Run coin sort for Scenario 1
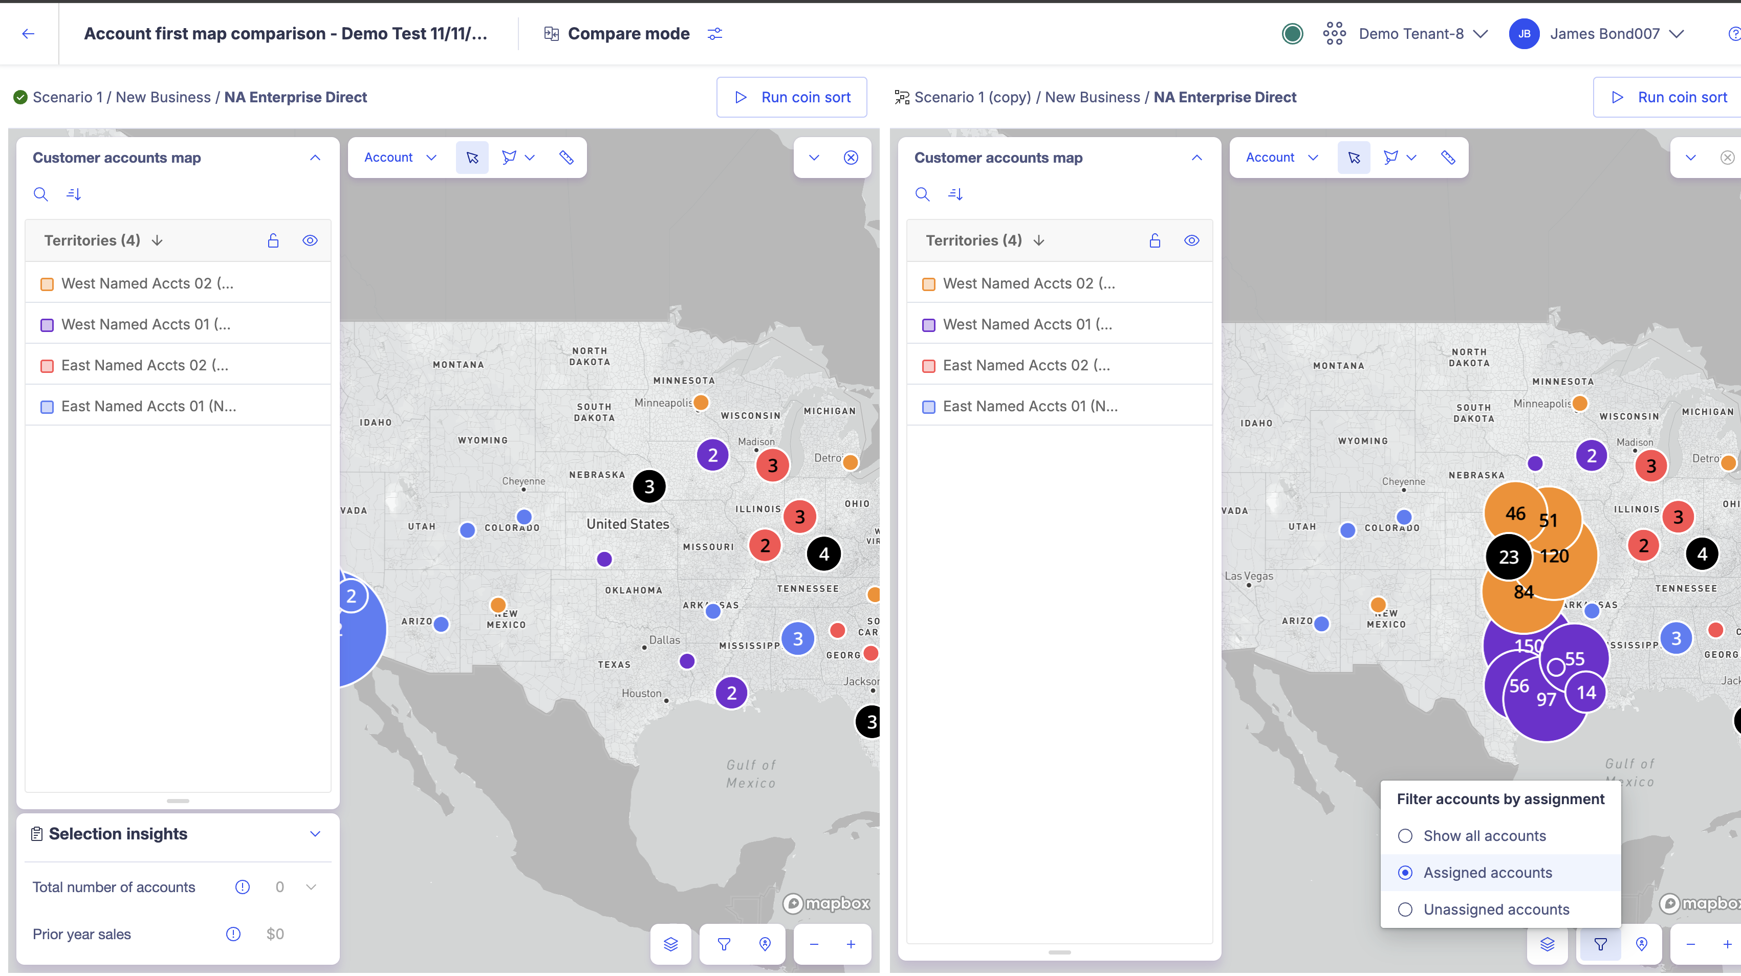 click(x=791, y=97)
